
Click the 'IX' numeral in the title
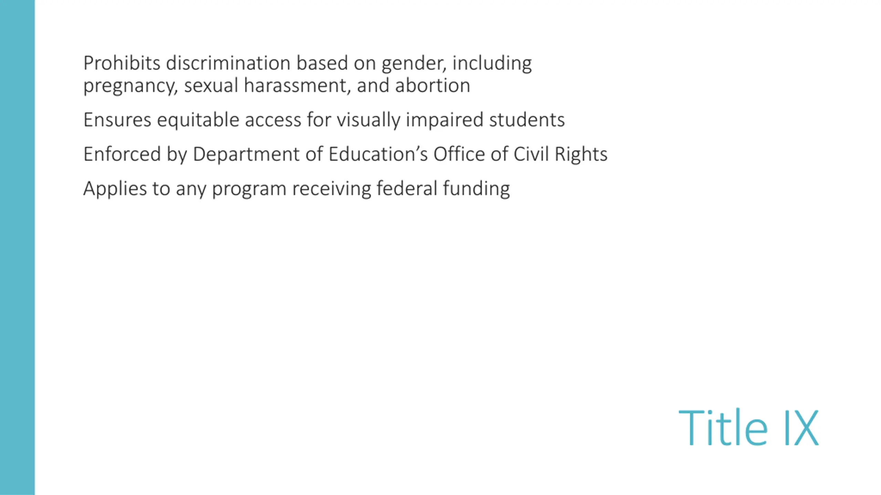click(801, 427)
